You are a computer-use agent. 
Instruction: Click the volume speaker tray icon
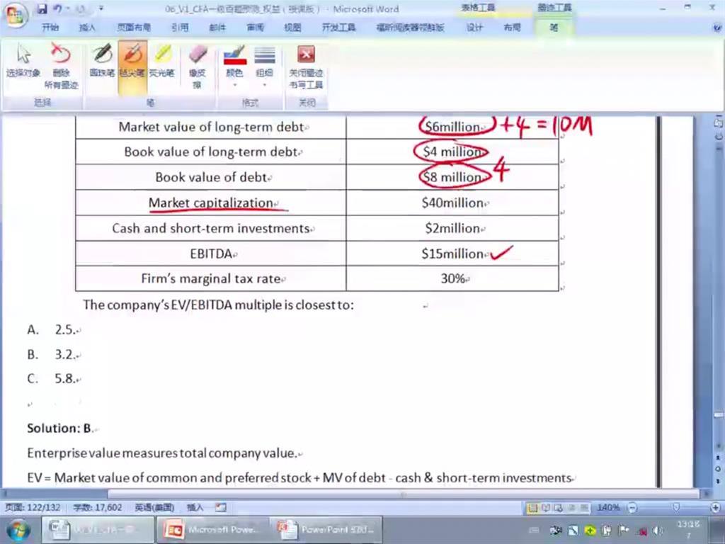(657, 530)
